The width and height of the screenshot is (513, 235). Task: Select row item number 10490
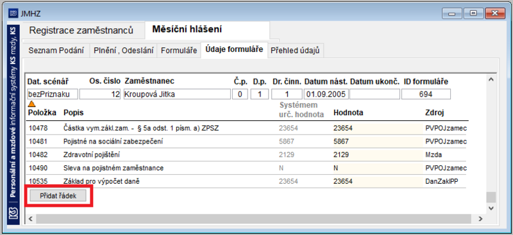point(38,168)
